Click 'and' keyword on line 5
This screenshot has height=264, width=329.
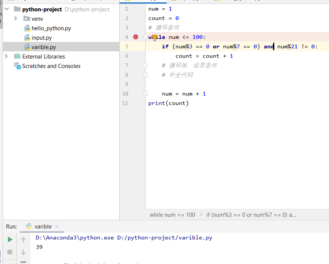269,46
